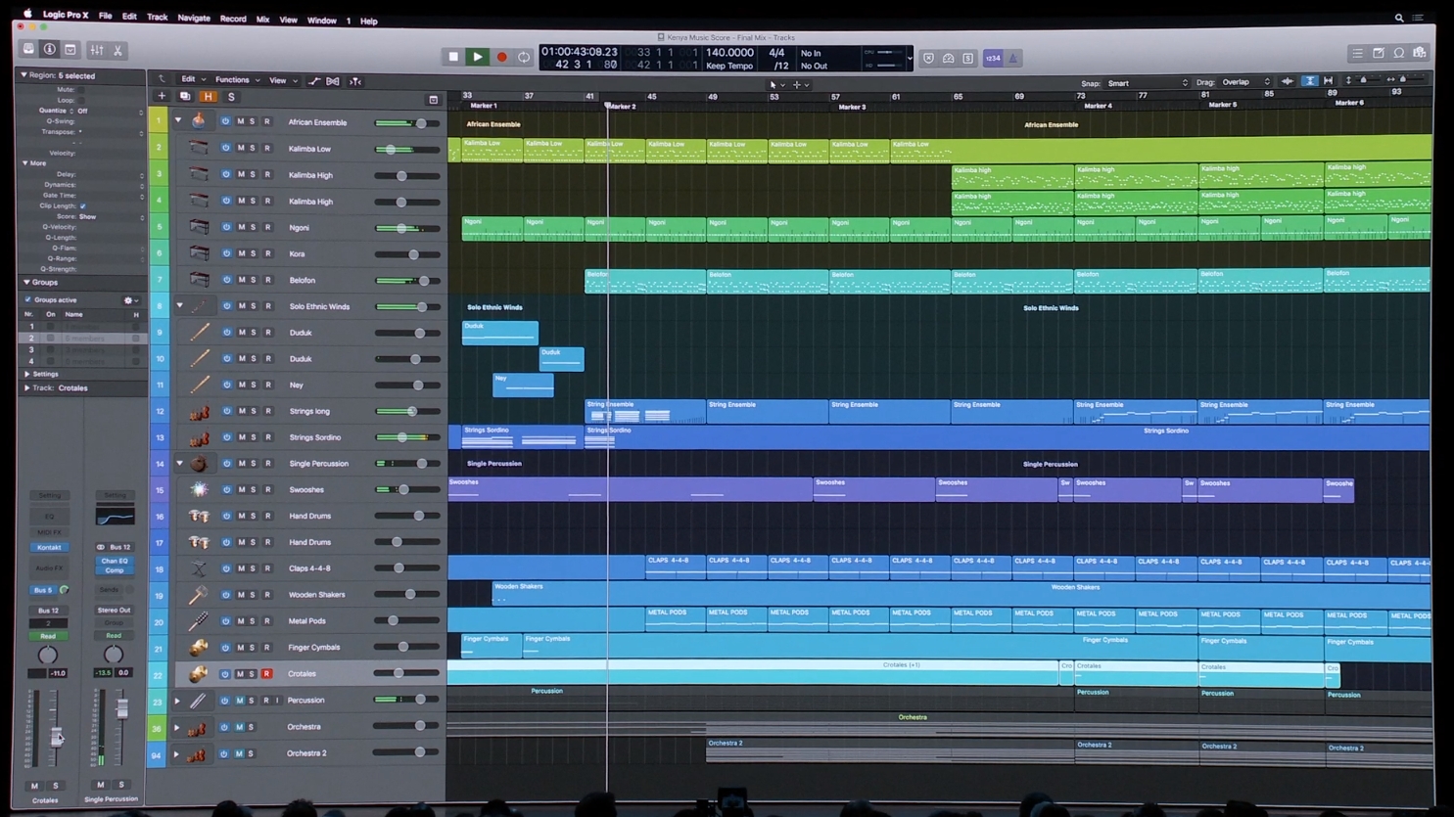Mute the Swooshes track
This screenshot has width=1454, height=817.
click(x=241, y=489)
